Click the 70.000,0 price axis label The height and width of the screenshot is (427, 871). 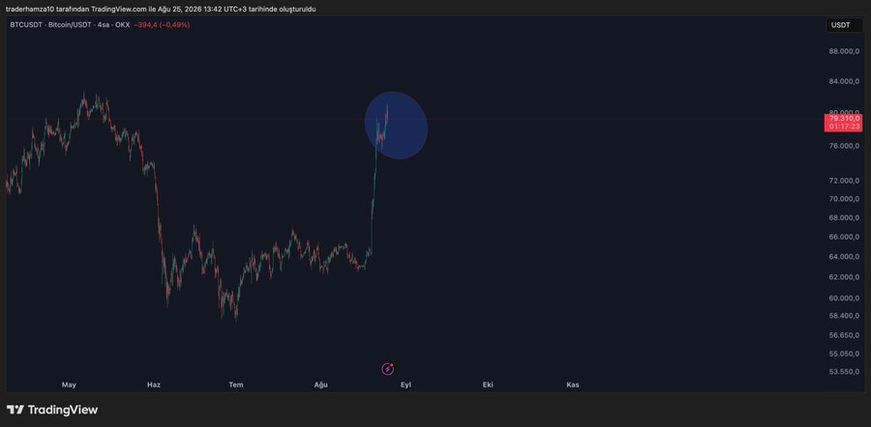843,199
